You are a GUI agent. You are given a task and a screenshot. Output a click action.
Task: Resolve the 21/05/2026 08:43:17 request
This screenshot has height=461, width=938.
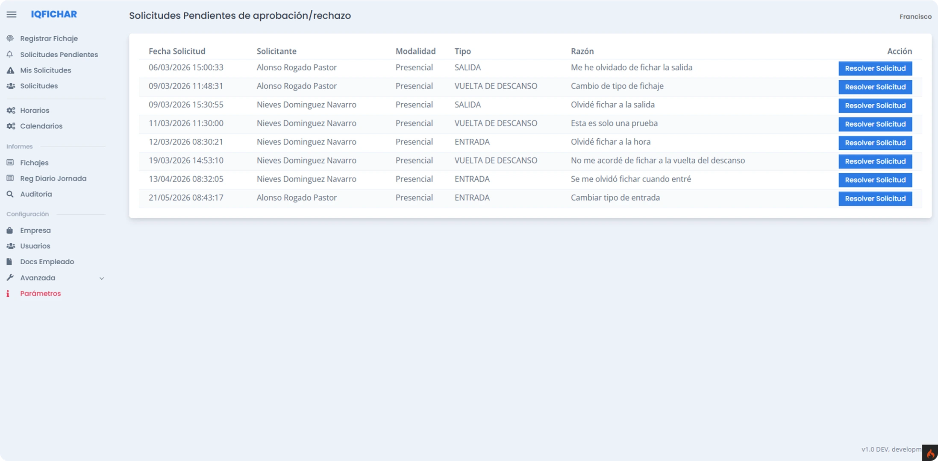coord(875,198)
